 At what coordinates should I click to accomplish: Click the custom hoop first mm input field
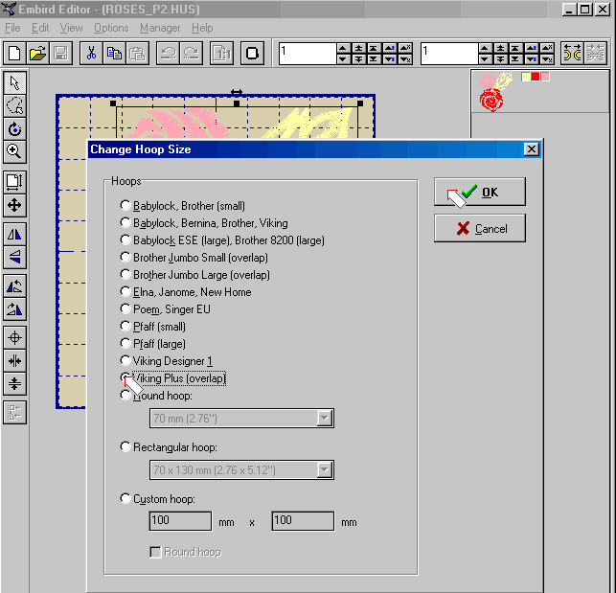coord(181,521)
